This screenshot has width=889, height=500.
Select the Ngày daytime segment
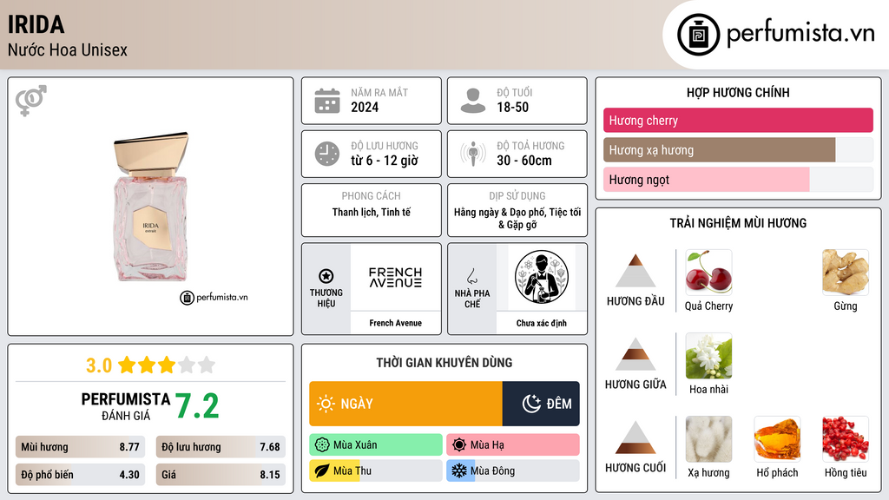click(x=406, y=404)
